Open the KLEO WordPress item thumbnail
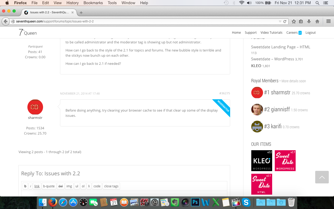The width and height of the screenshot is (334, 209). [261, 161]
